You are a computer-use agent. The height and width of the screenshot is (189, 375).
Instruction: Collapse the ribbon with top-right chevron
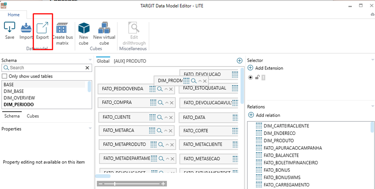tap(372, 14)
